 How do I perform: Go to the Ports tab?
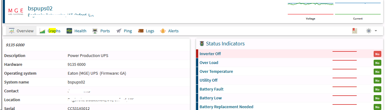[101, 31]
